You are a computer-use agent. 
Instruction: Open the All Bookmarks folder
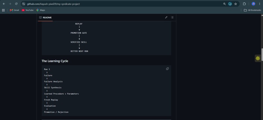click(252, 10)
